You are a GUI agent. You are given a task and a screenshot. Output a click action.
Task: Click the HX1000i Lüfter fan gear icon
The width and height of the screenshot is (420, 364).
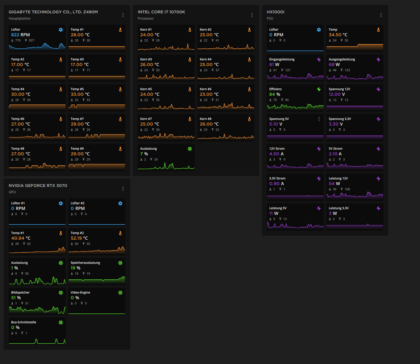pyautogui.click(x=319, y=30)
